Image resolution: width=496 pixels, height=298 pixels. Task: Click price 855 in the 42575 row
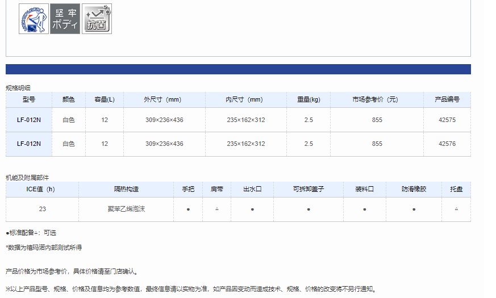[x=377, y=120]
